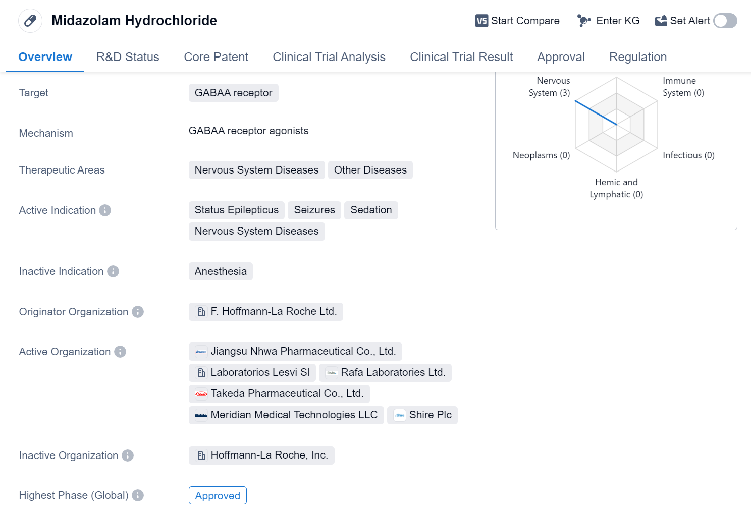
Task: Click info icon beside Highest Phase (Global)
Action: click(138, 495)
